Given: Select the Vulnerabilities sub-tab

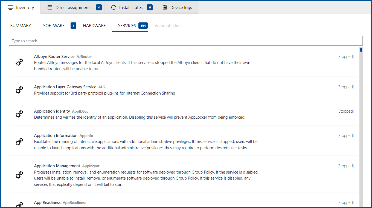Looking at the screenshot, I should click(x=168, y=26).
